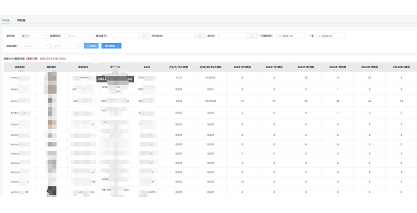Click the 查询 search button

91,46
